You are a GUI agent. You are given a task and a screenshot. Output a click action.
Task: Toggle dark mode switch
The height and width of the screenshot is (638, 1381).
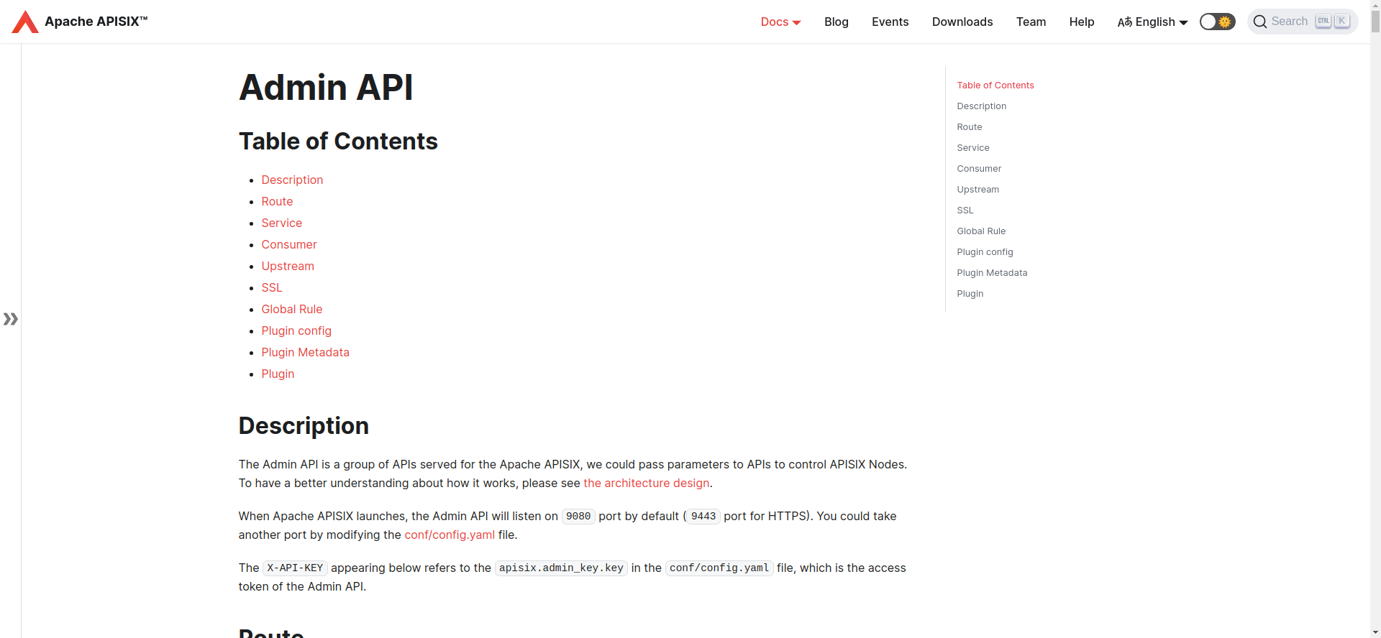pyautogui.click(x=1217, y=22)
